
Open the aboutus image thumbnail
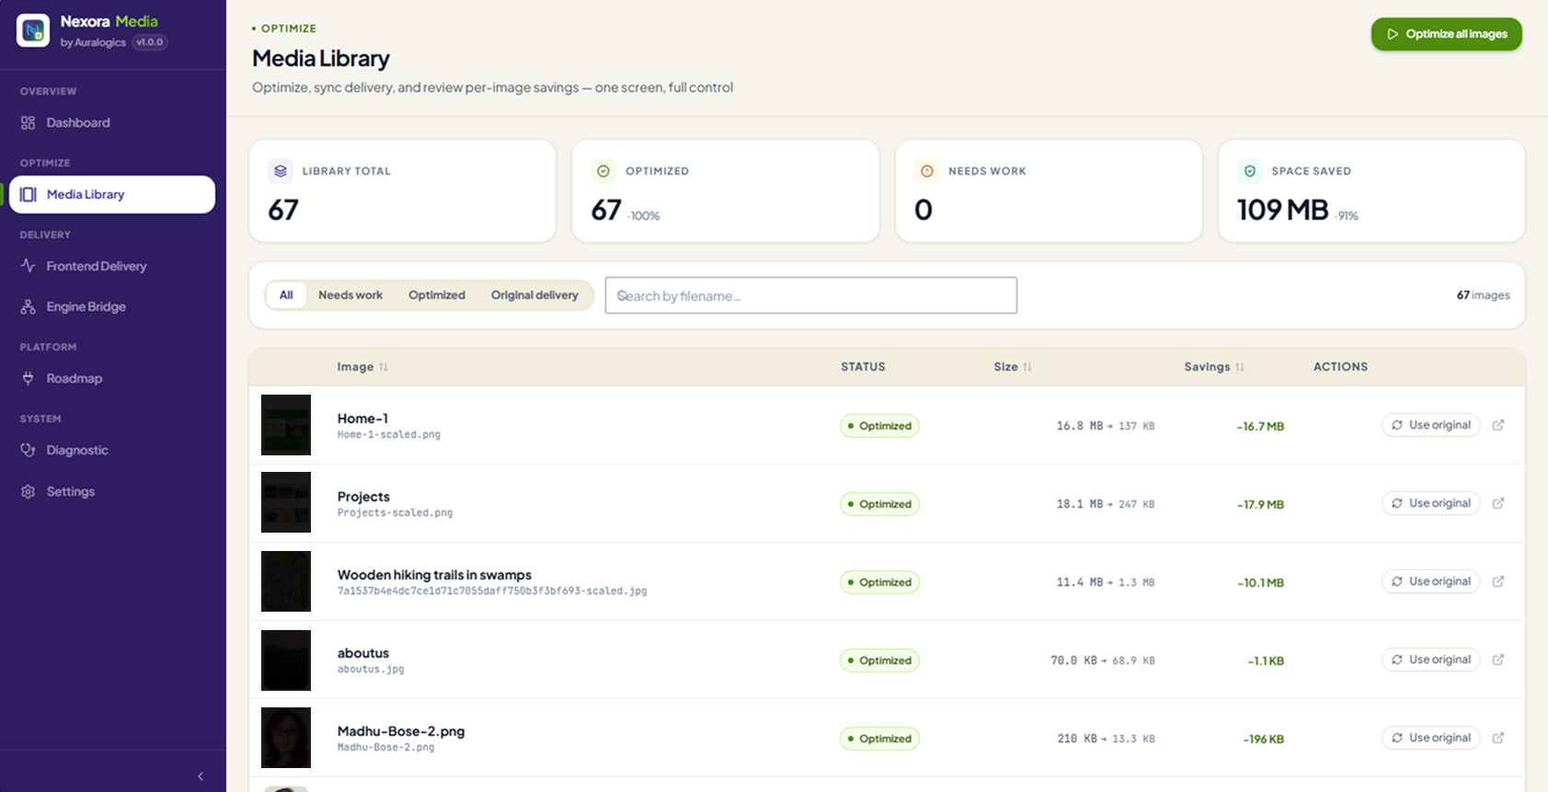286,660
